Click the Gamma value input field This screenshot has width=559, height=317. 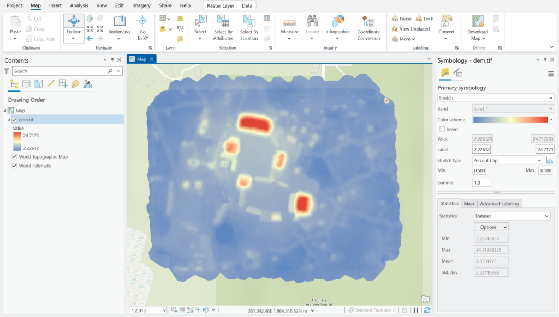point(481,182)
